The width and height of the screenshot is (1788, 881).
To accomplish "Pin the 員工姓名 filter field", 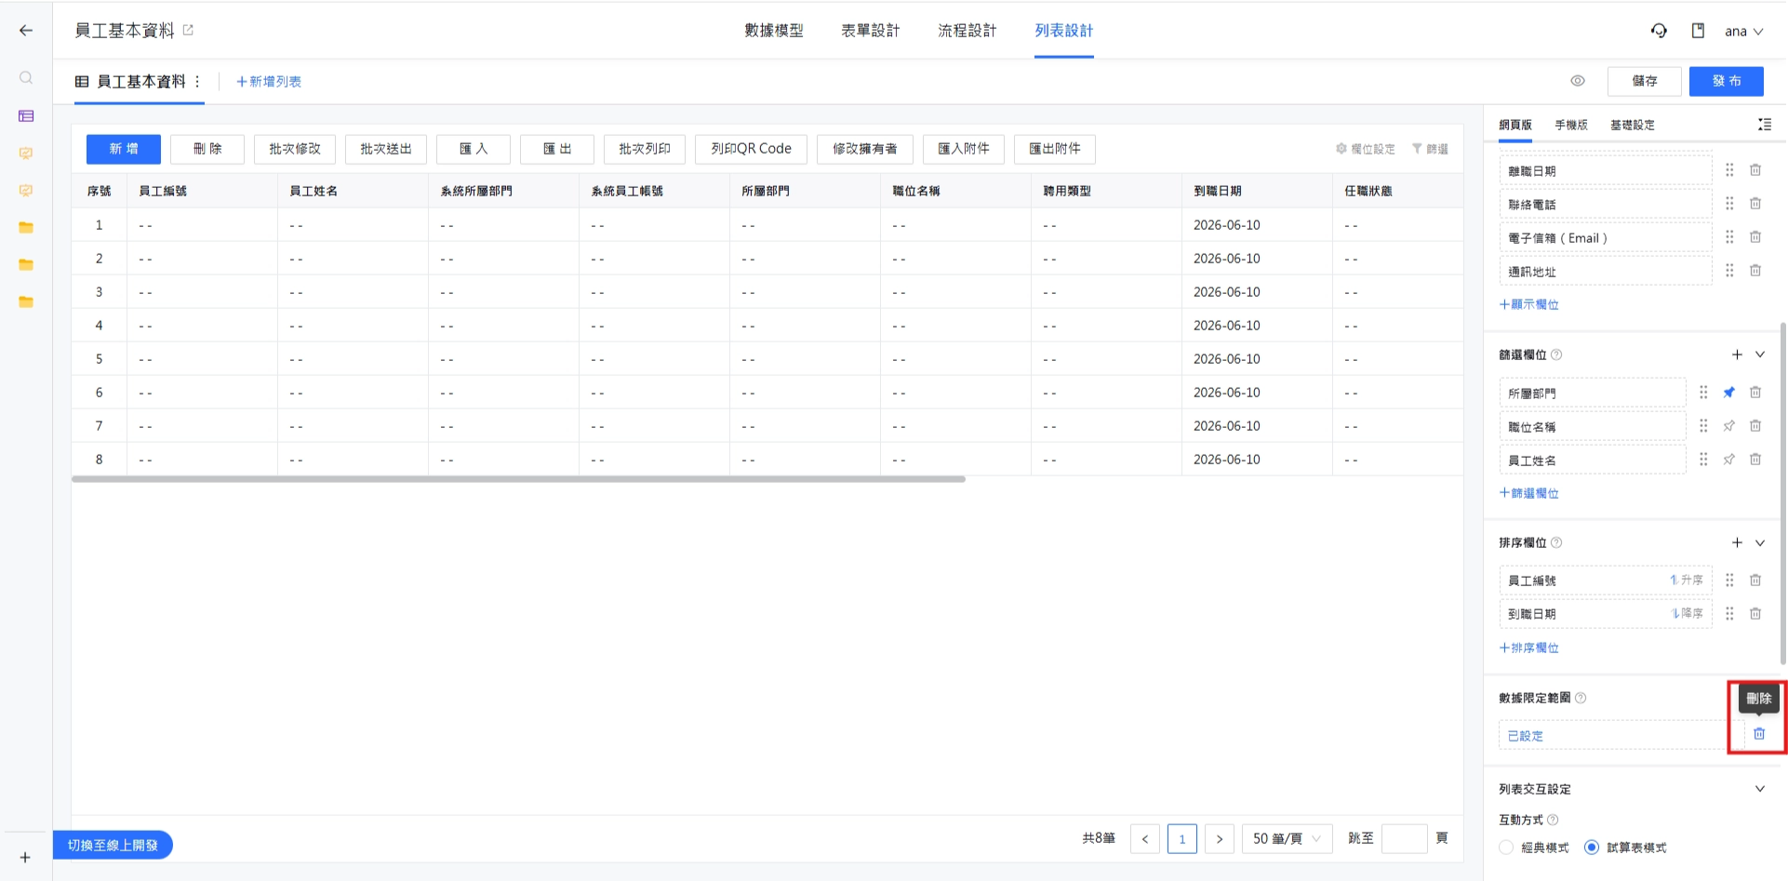I will click(x=1729, y=460).
